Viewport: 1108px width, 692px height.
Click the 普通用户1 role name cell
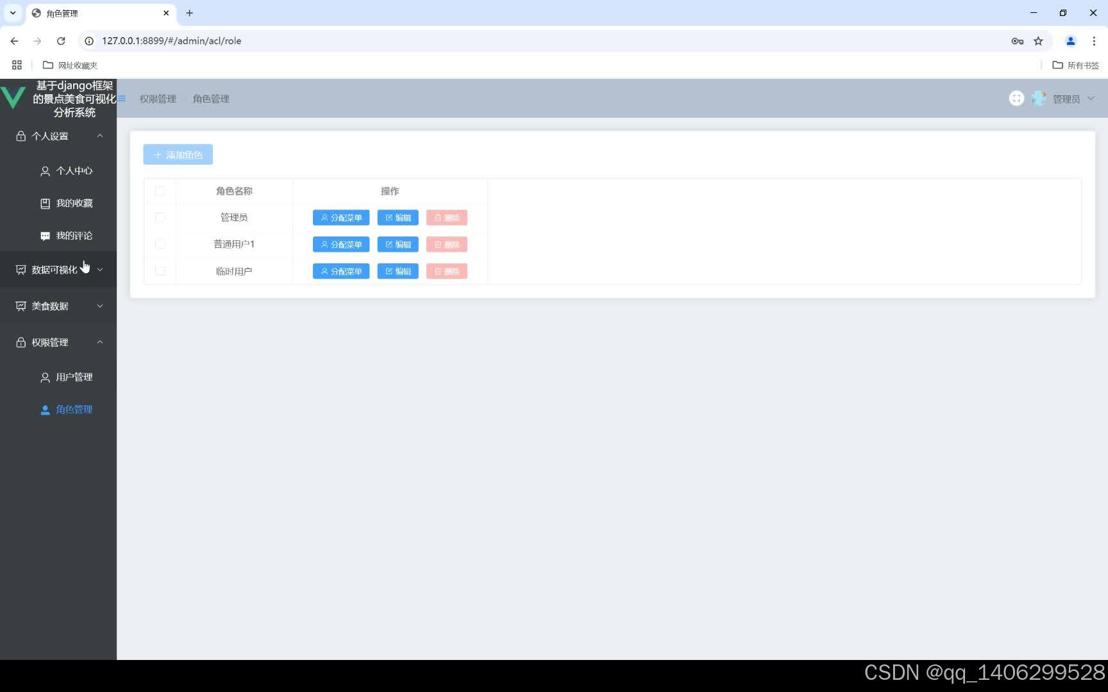[234, 244]
